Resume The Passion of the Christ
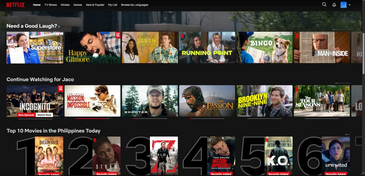This screenshot has height=176, width=365. (x=207, y=101)
